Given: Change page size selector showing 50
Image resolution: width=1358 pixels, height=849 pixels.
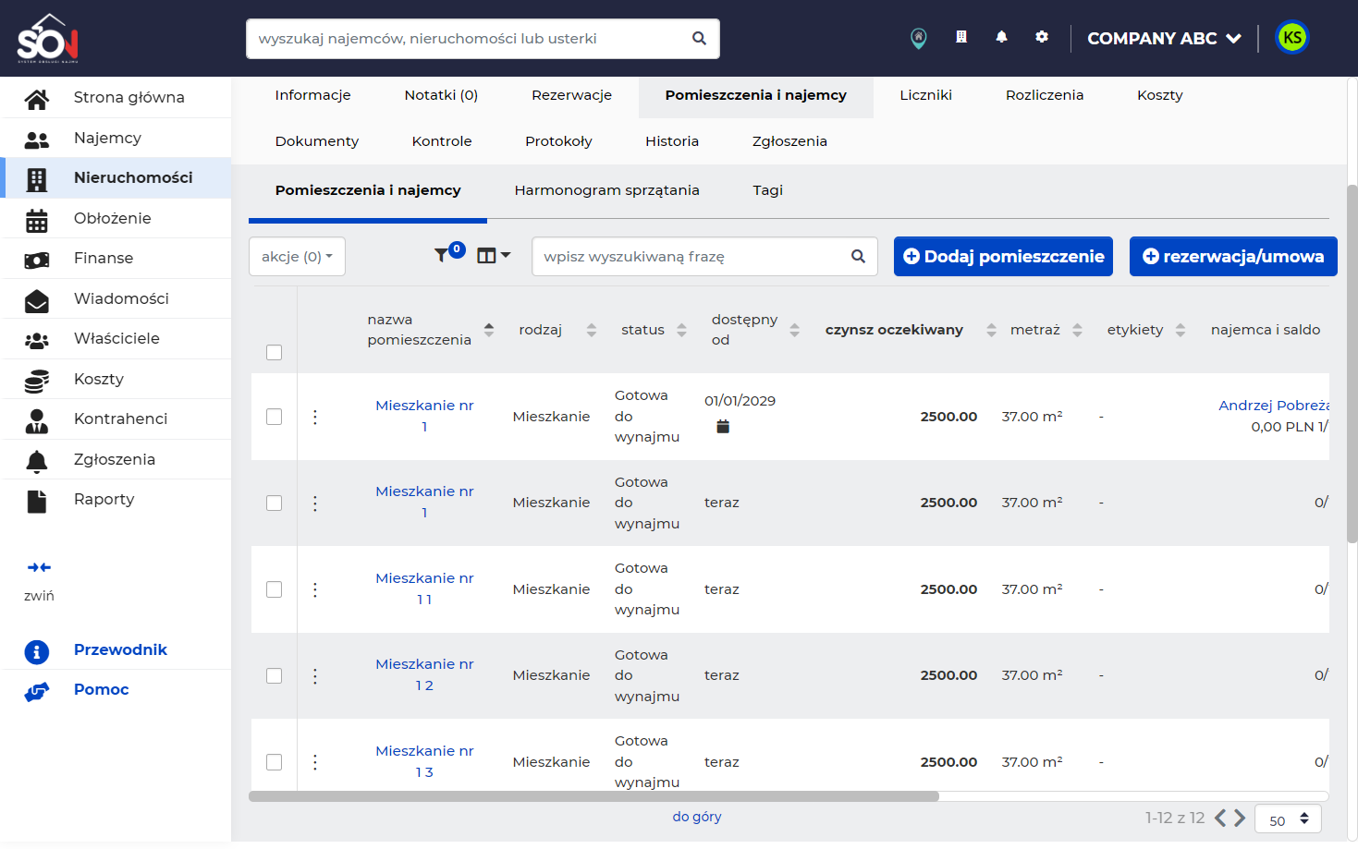Looking at the screenshot, I should point(1288,819).
